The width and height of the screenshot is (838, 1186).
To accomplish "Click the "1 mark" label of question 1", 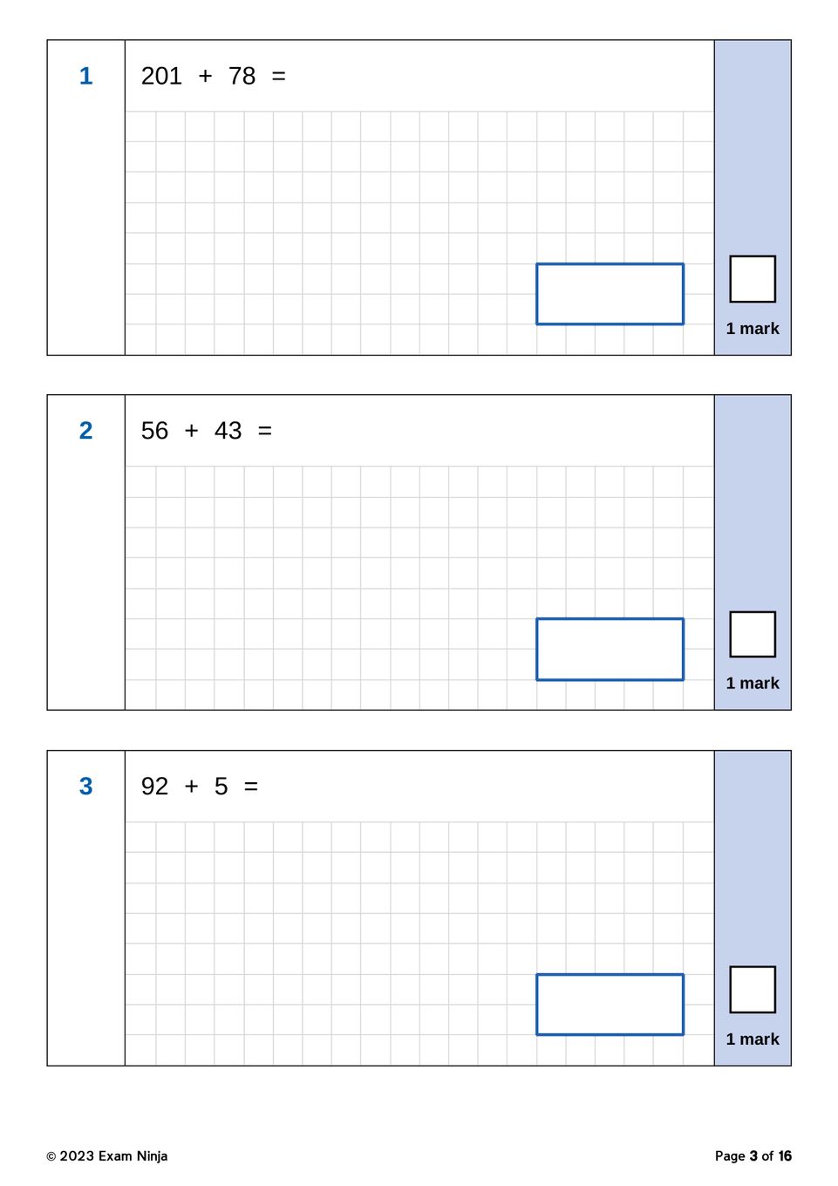I will (753, 329).
